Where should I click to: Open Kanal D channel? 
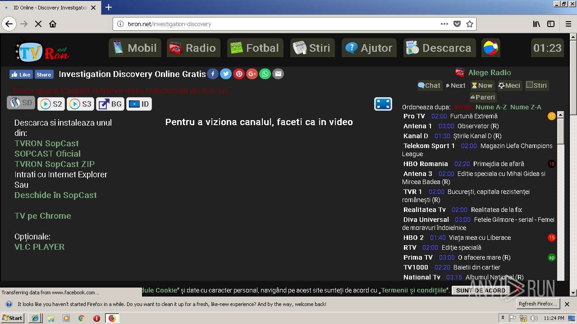416,136
